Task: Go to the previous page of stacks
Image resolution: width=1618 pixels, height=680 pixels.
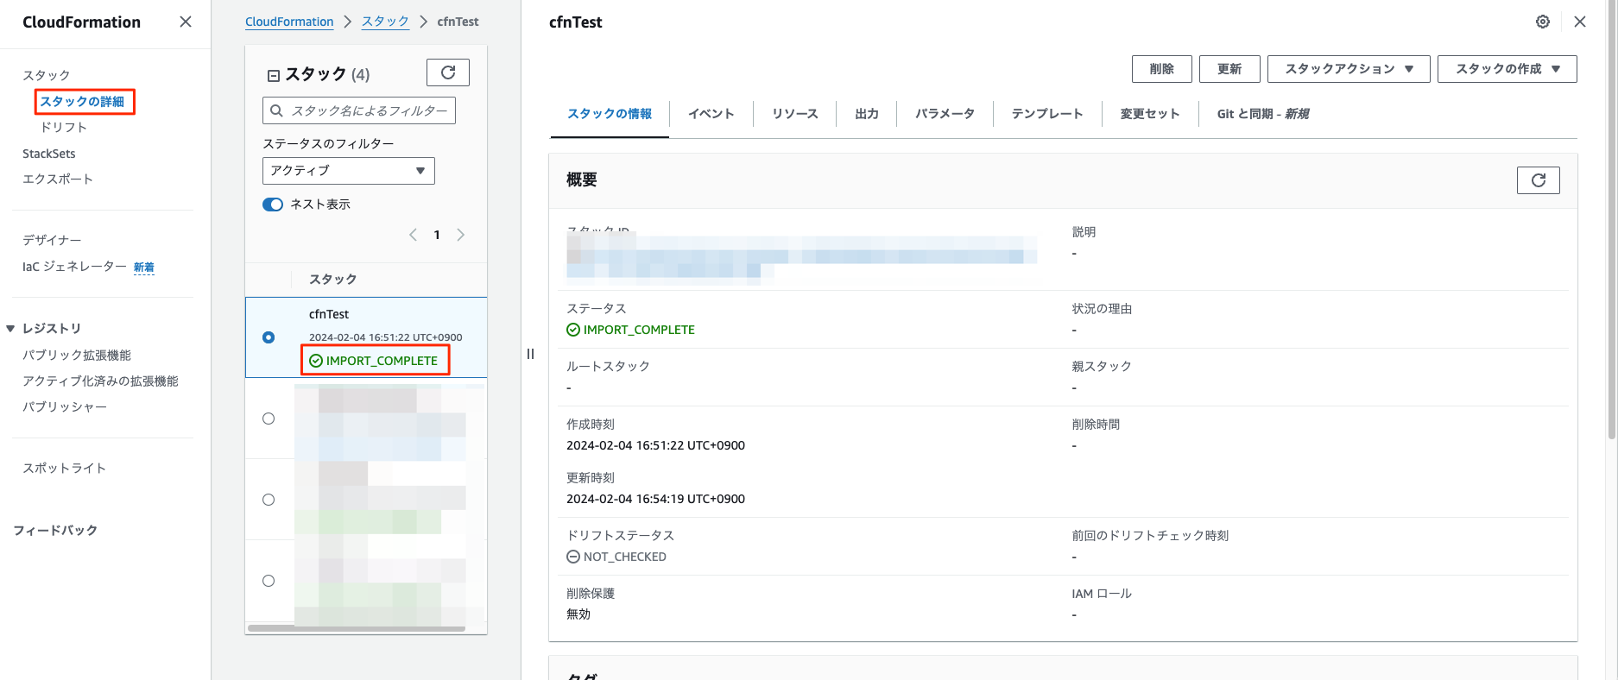Action: [413, 235]
